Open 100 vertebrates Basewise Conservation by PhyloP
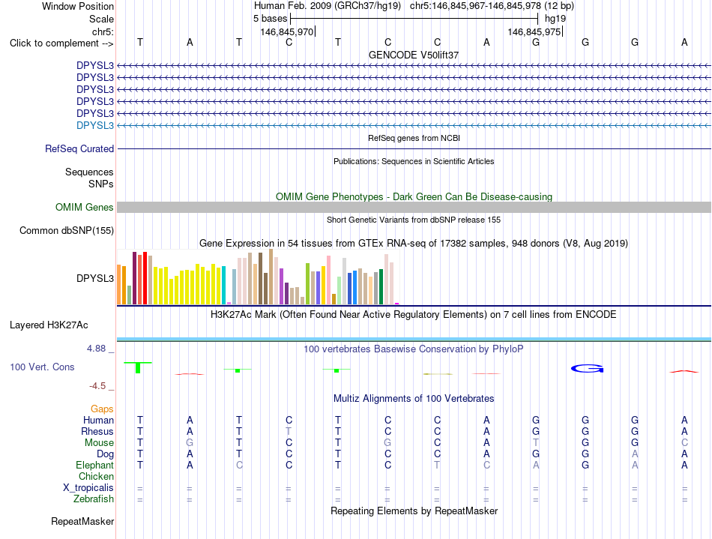712x539 pixels. click(414, 349)
